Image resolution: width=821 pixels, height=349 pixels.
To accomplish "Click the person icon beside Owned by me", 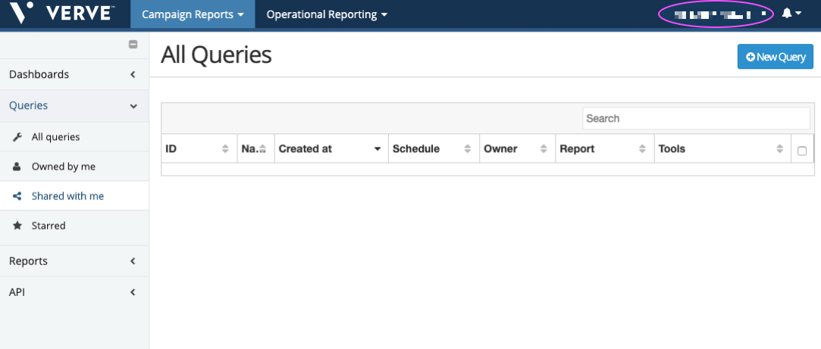I will click(x=17, y=167).
